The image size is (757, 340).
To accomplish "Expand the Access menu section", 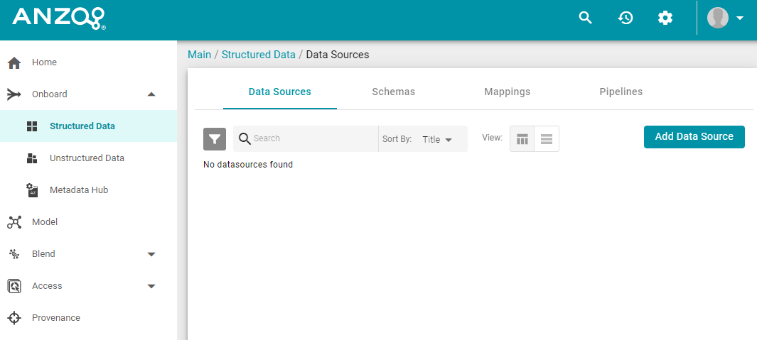I will [151, 286].
